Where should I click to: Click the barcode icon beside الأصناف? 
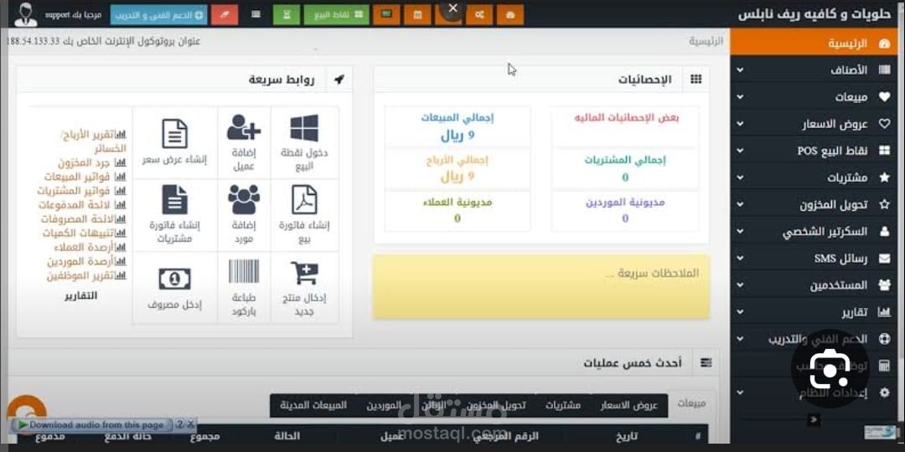(x=884, y=69)
